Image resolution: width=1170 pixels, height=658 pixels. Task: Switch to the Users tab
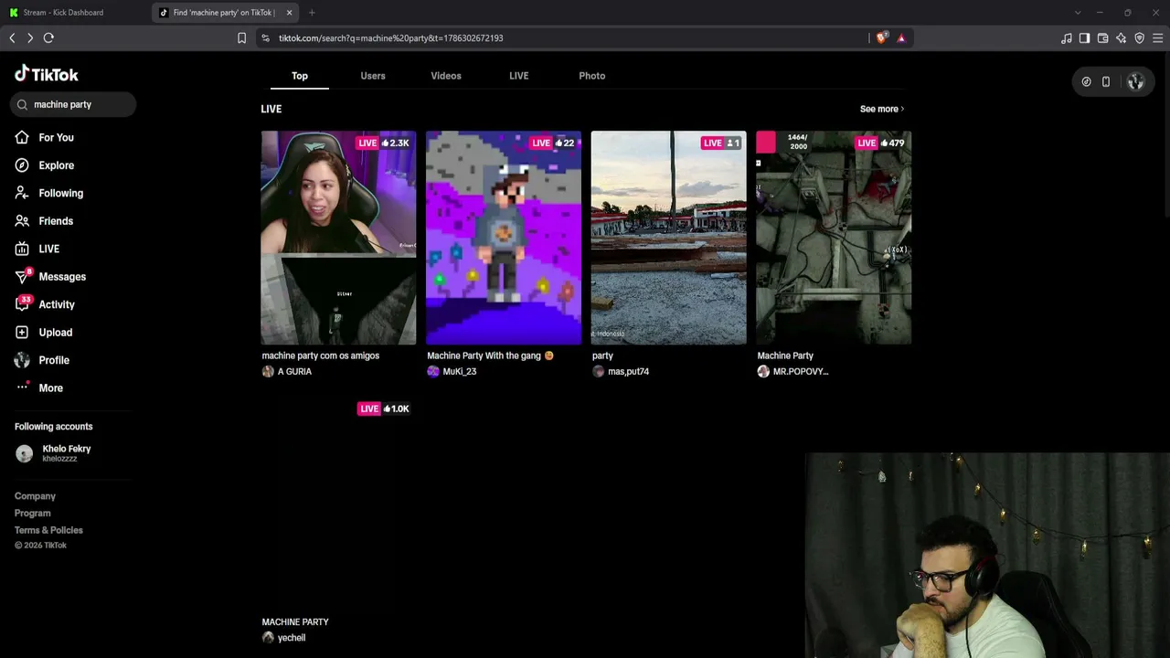373,76
